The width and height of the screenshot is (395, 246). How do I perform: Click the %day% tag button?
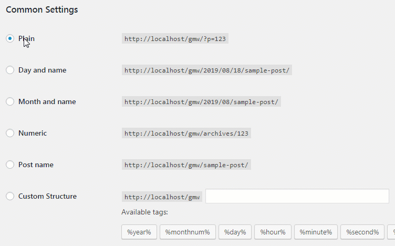tap(235, 232)
